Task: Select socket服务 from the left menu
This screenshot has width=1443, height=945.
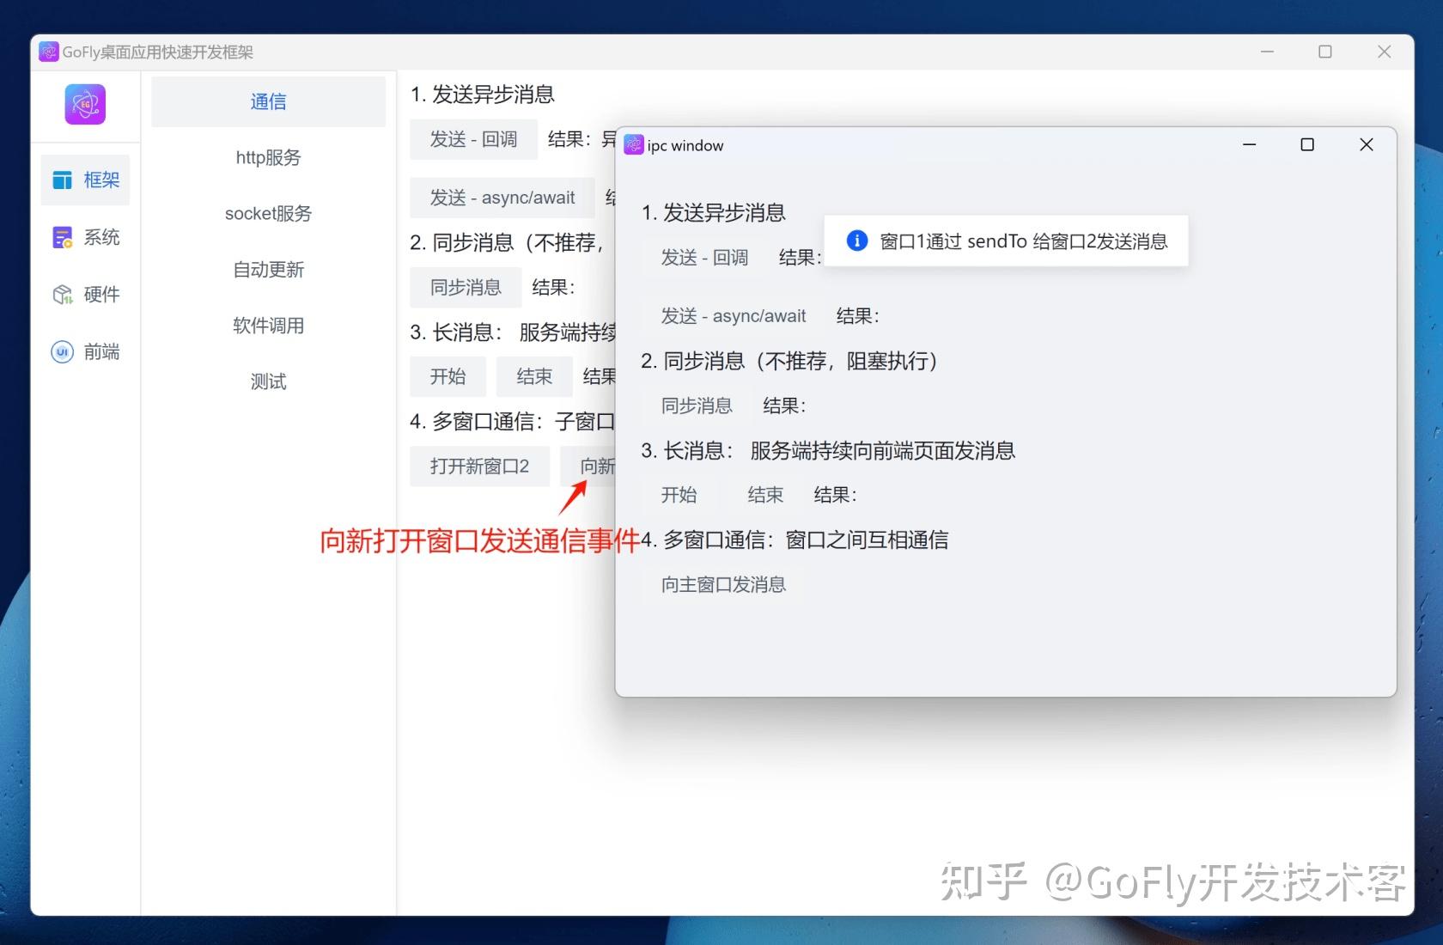Action: pyautogui.click(x=267, y=213)
